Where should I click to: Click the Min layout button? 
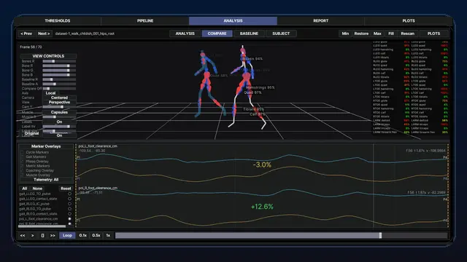pos(345,33)
